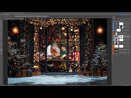Select the Eyedropper tool
131x98 pixels.
[x=1, y=26]
